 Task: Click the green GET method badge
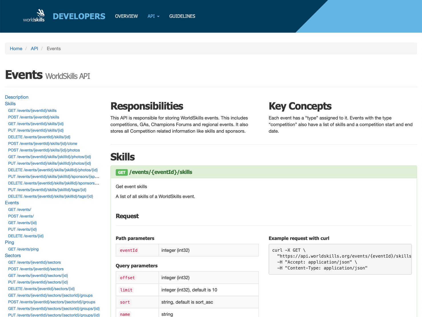click(x=122, y=172)
